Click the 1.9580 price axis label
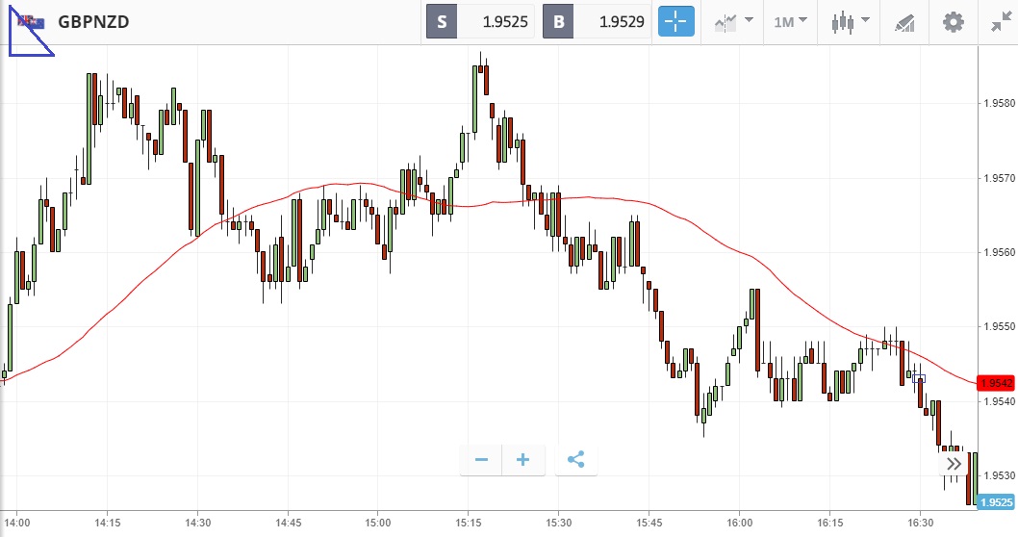Image resolution: width=1018 pixels, height=537 pixels. coord(996,103)
